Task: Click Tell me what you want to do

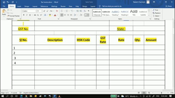Action: (112, 6)
